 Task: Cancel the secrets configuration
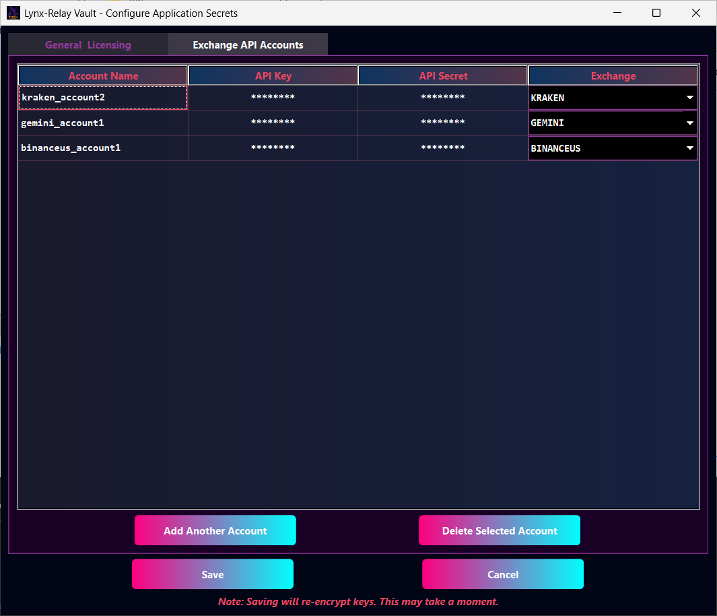point(502,574)
